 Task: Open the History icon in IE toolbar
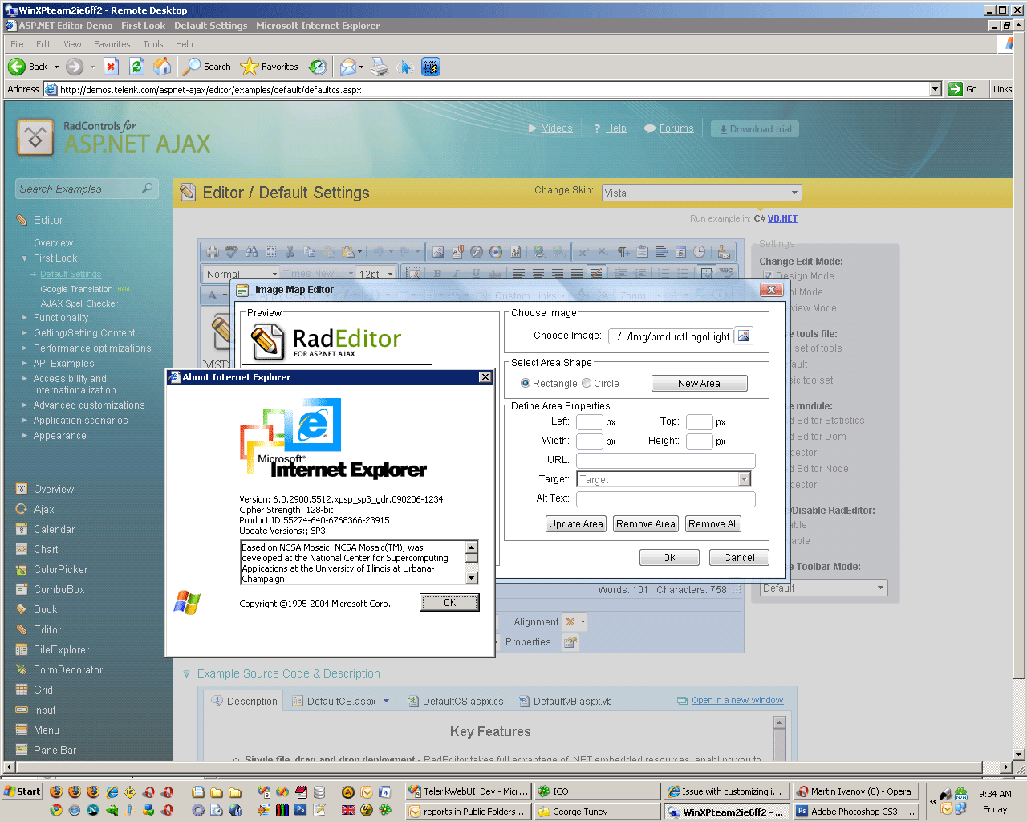(318, 67)
